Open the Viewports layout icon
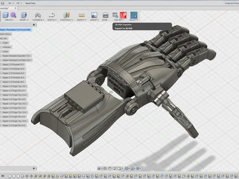 (138, 168)
